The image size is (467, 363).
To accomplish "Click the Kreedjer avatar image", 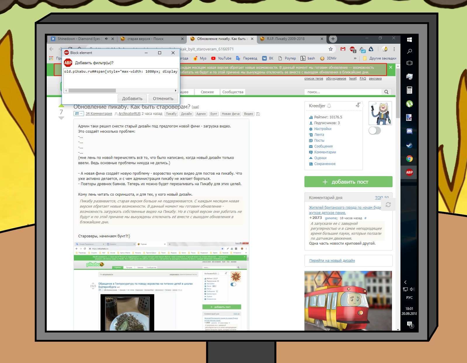I will click(380, 113).
